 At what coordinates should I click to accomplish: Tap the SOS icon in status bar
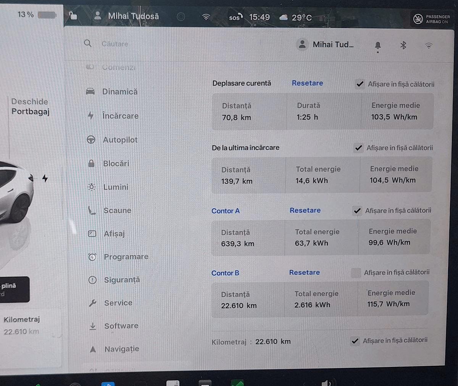tap(235, 18)
